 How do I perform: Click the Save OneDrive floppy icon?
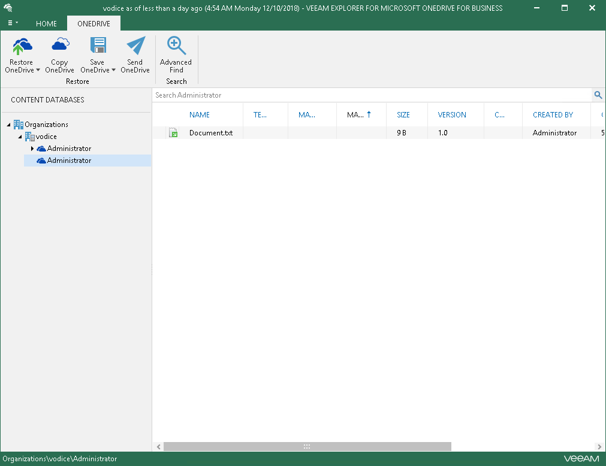98,45
